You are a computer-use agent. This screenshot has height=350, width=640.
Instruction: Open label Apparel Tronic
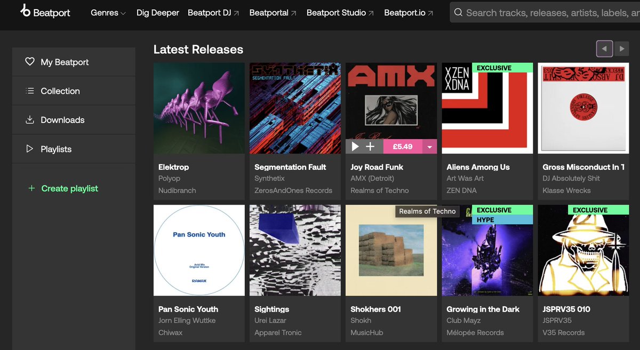point(278,332)
